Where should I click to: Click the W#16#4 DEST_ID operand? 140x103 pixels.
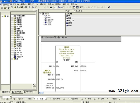[51, 79]
